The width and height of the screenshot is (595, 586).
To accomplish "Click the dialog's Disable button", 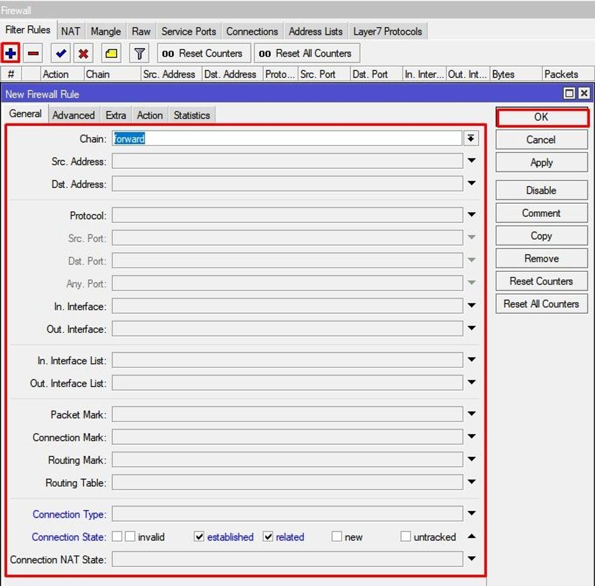I will [x=541, y=190].
